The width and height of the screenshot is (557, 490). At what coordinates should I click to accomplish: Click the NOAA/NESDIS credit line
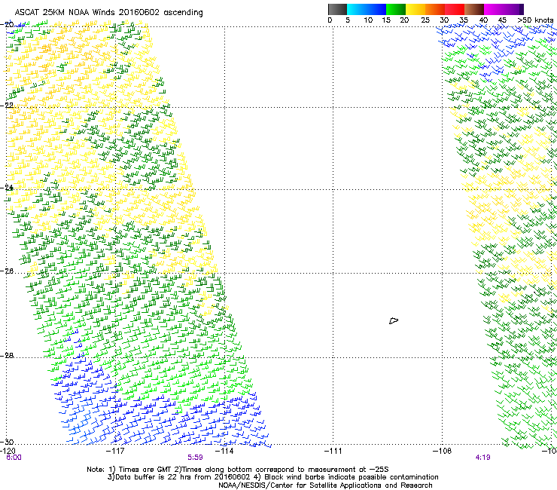click(325, 485)
